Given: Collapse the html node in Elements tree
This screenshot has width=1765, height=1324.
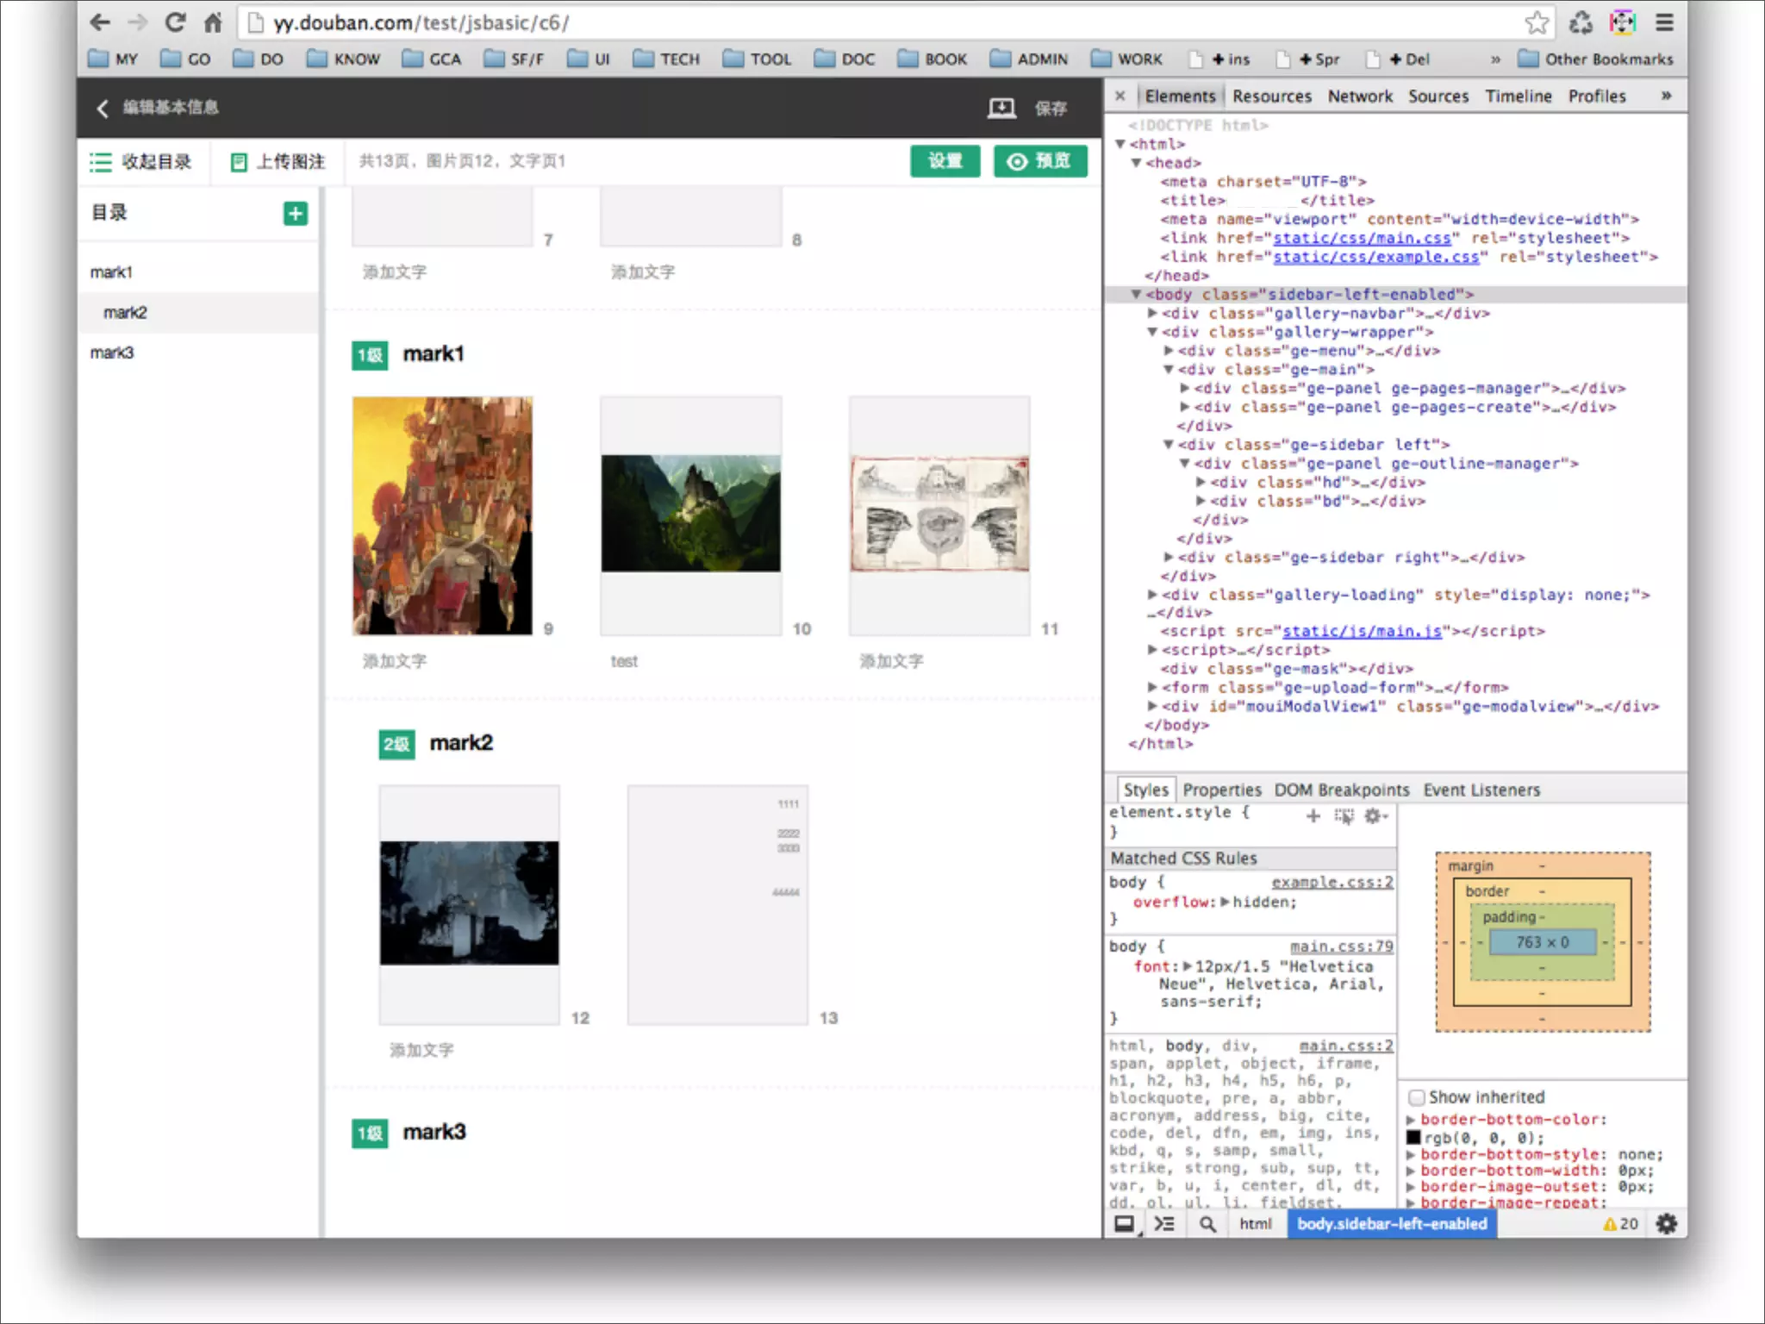Looking at the screenshot, I should point(1120,144).
